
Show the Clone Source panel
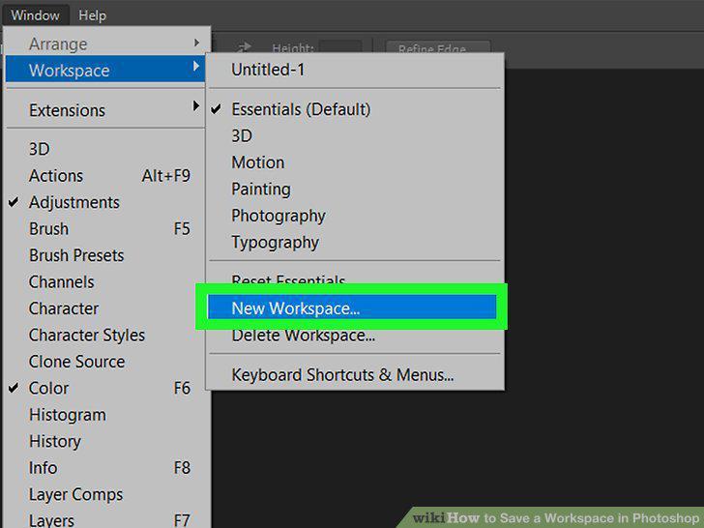point(105,362)
